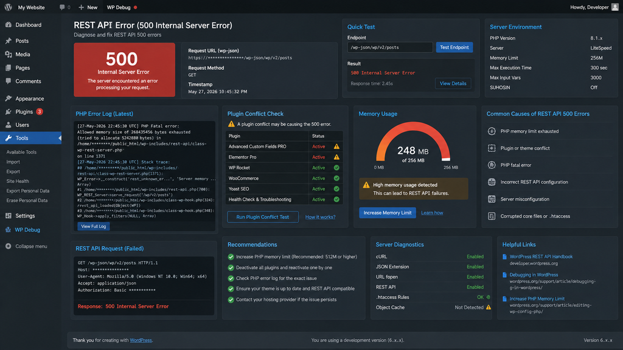
Task: Click check beside Ensure your theme is up to date
Action: (231, 289)
